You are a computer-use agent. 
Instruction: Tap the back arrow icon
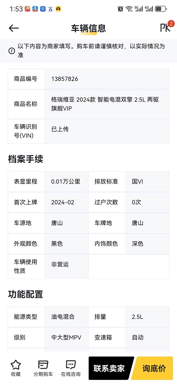(x=14, y=28)
